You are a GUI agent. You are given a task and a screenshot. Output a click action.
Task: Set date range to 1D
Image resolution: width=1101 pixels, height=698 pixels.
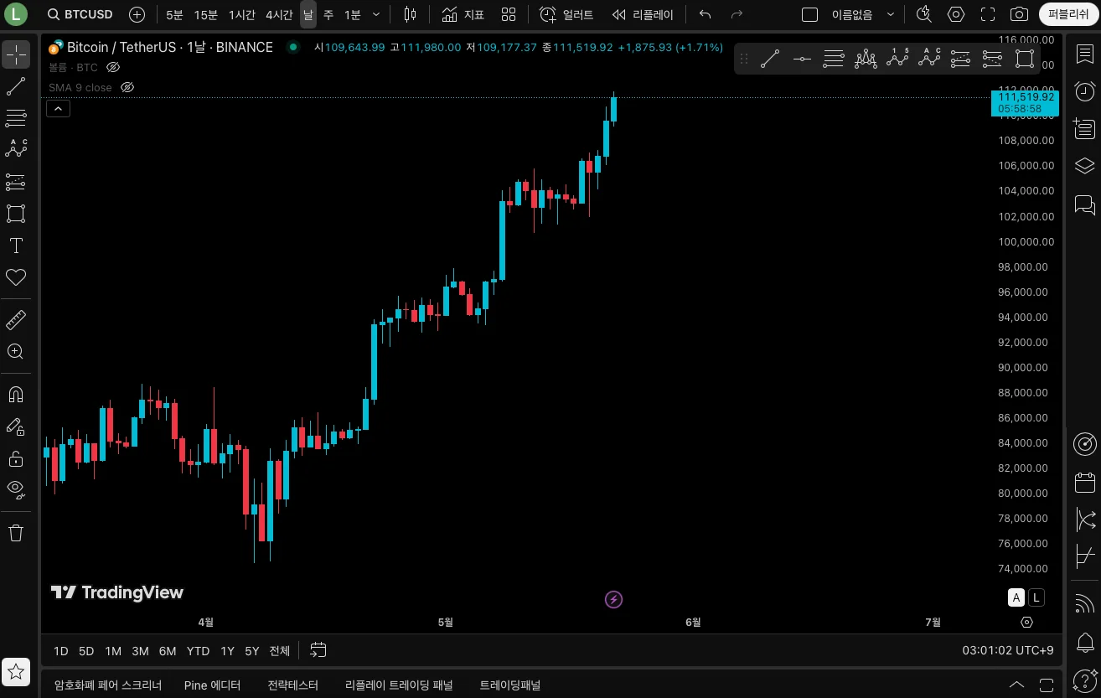(61, 651)
